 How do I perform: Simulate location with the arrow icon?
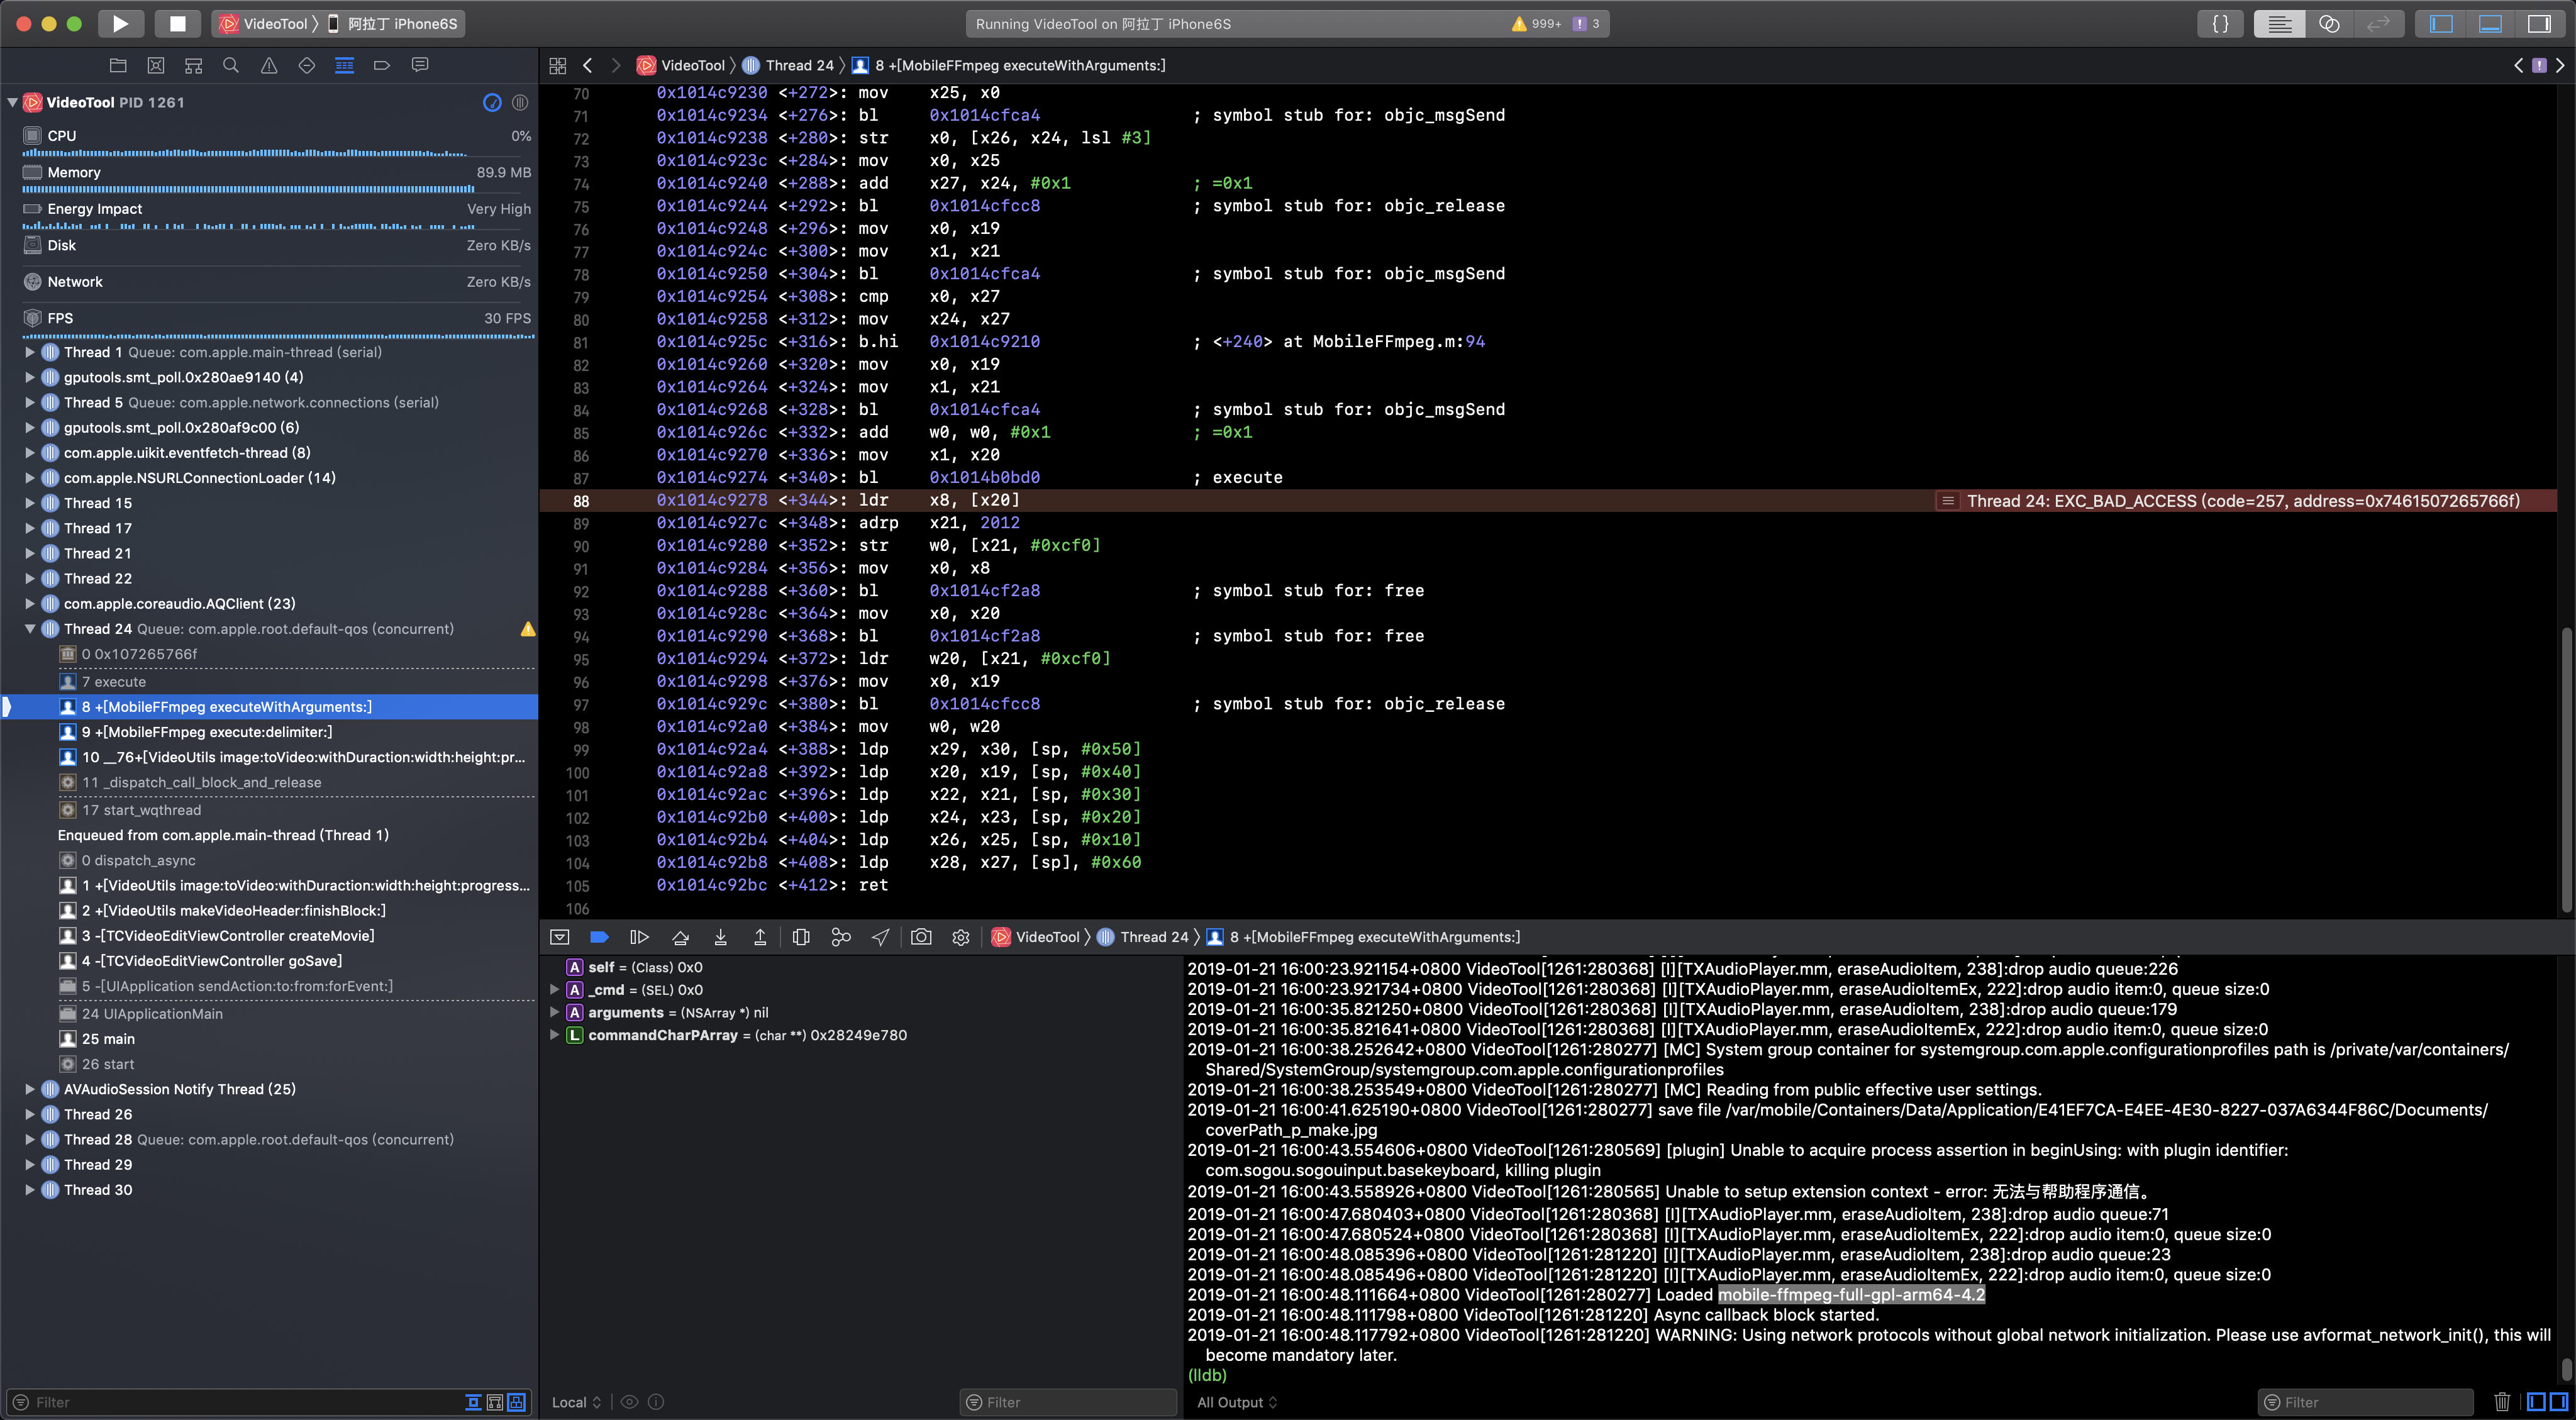(x=880, y=937)
